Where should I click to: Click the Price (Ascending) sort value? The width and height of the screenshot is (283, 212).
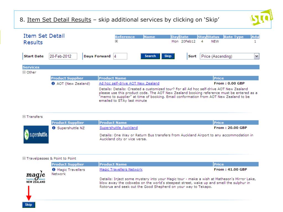coord(217,56)
